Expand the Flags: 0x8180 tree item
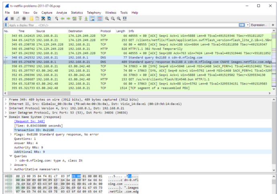277x194 pixels. pos(11,134)
